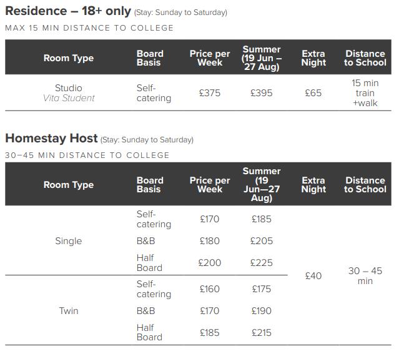Click the "Twin" room type cell
The width and height of the screenshot is (399, 354).
[x=69, y=310]
